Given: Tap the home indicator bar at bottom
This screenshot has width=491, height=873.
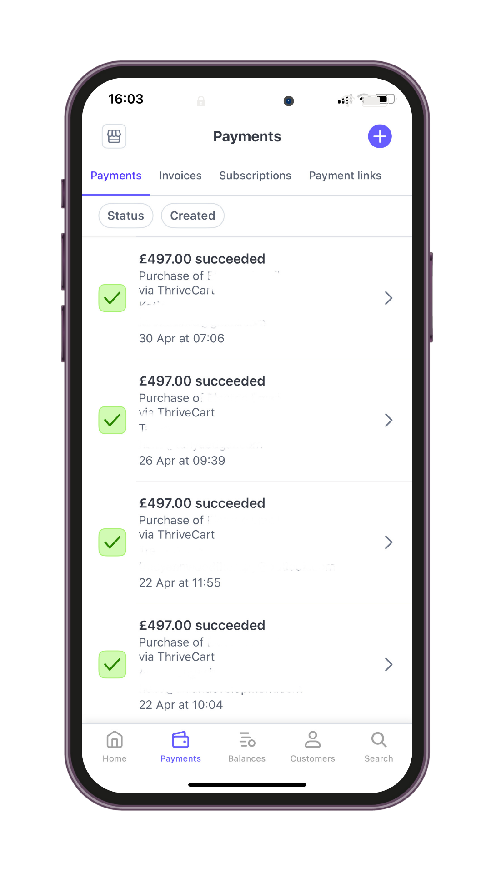Looking at the screenshot, I should (x=247, y=784).
